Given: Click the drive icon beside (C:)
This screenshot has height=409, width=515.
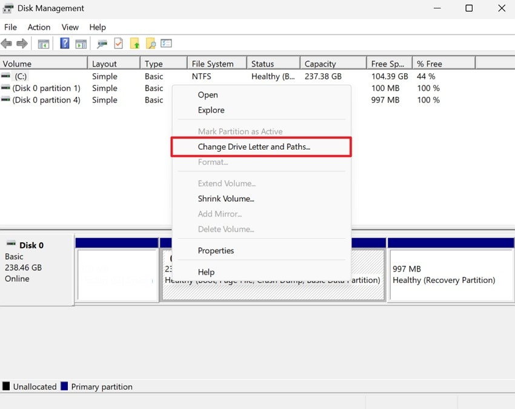Looking at the screenshot, I should pos(5,76).
